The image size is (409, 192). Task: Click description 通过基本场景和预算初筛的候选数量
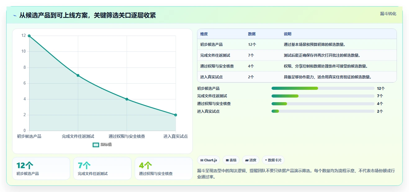315,45
